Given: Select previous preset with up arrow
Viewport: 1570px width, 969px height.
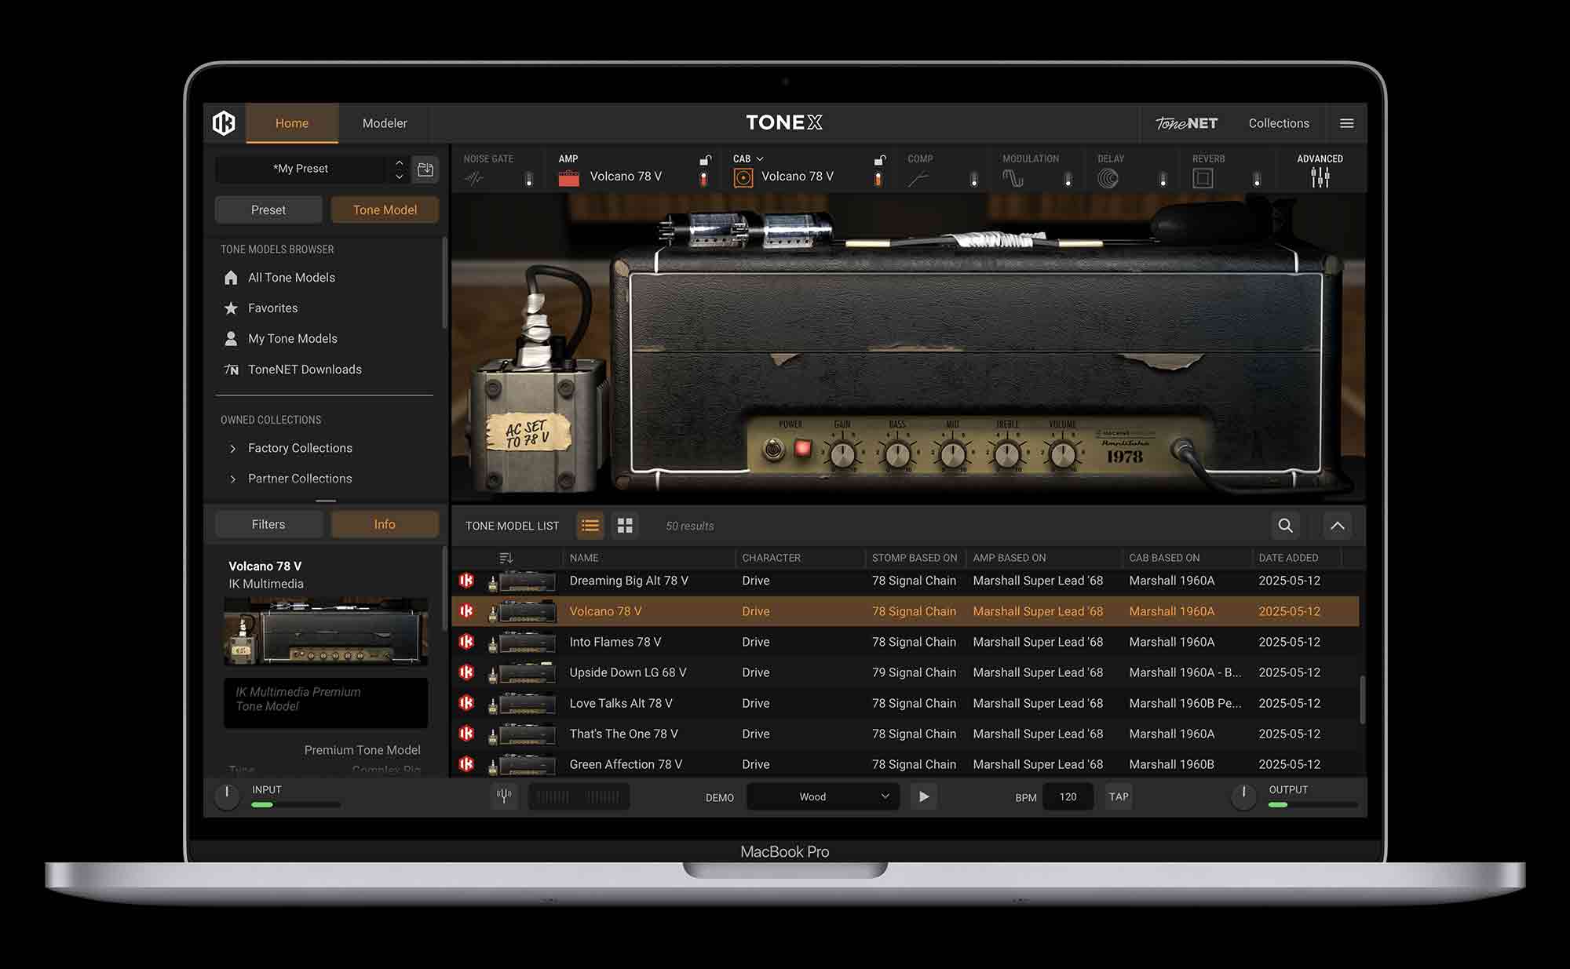Looking at the screenshot, I should click(400, 162).
